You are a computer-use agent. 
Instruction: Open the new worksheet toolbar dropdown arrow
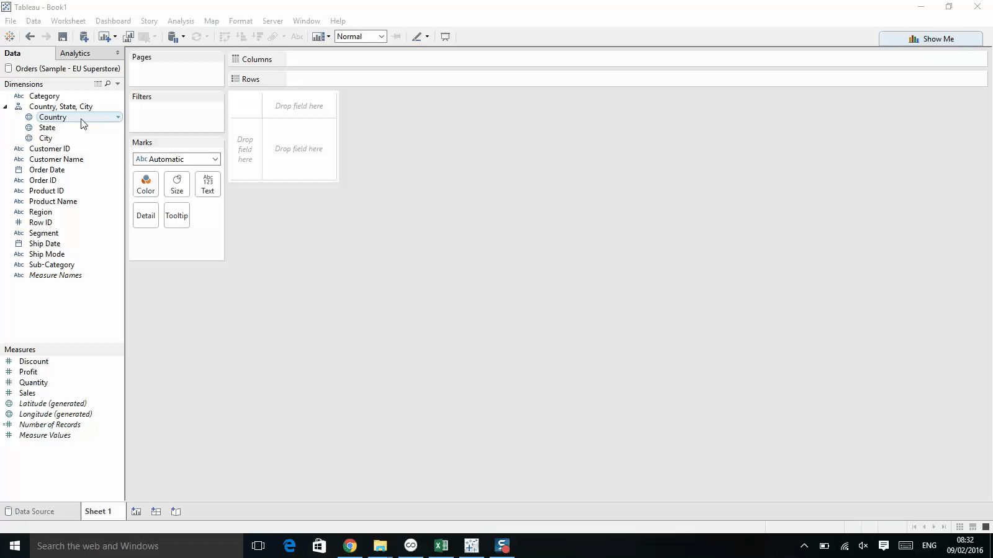pos(115,37)
